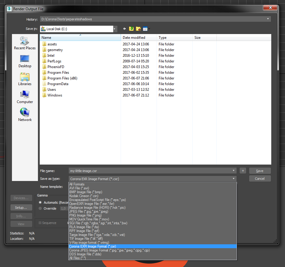Select Network in the places sidebar
The height and width of the screenshot is (267, 285).
(25, 115)
